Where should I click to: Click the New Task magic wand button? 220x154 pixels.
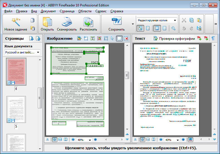(16, 24)
